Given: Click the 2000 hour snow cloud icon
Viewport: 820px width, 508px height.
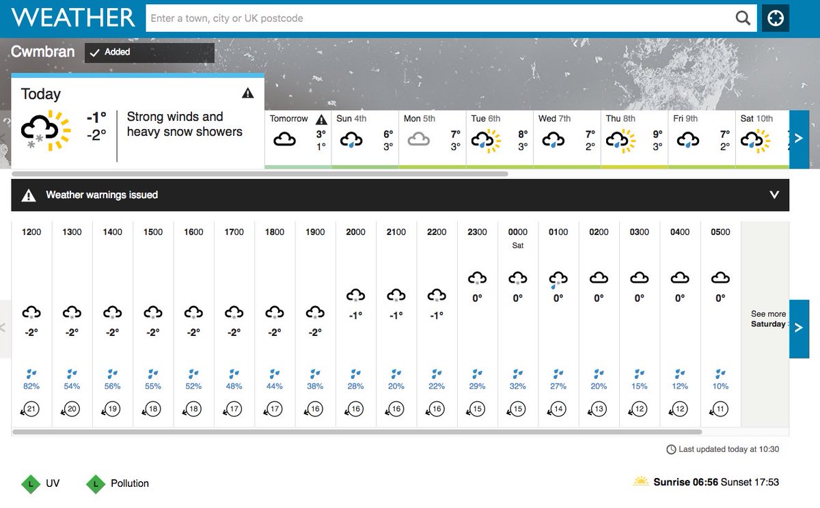Looking at the screenshot, I should [355, 295].
